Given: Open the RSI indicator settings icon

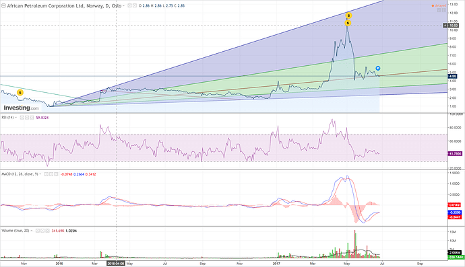Looking at the screenshot, I should coord(27,118).
